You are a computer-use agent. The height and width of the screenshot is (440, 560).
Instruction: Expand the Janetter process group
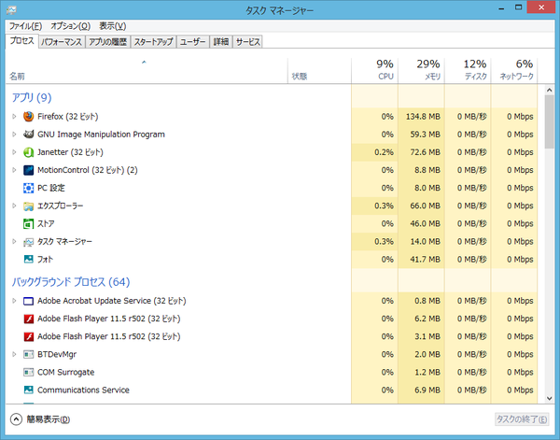click(14, 152)
